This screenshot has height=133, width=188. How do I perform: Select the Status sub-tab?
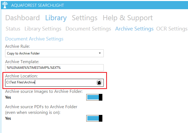point(13,29)
